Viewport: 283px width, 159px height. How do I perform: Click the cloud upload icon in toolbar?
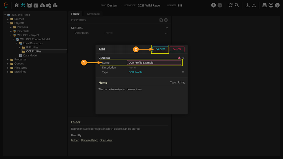42,5
